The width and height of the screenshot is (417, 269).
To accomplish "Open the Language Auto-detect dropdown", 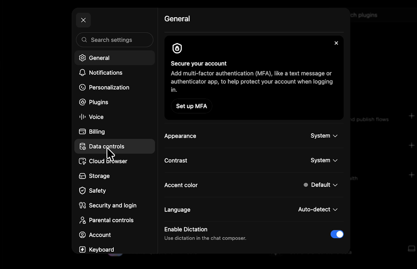I will tap(318, 209).
